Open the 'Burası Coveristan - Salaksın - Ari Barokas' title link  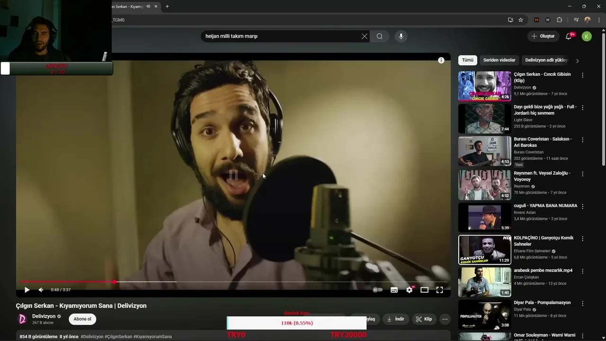[x=543, y=142]
